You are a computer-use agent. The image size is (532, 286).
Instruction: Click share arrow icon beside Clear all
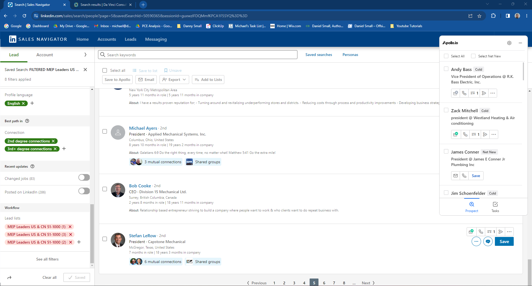tap(9, 277)
